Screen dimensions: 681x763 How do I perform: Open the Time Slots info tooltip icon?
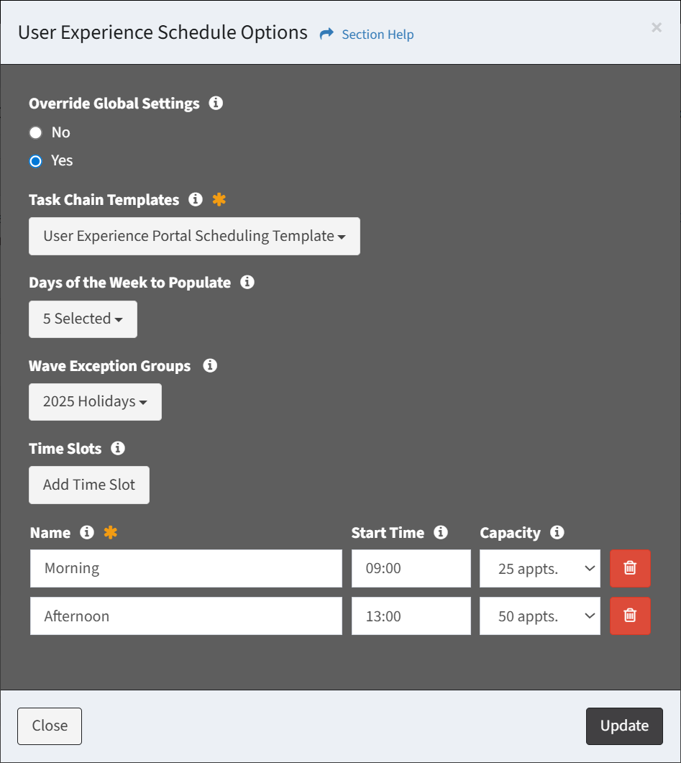click(118, 448)
